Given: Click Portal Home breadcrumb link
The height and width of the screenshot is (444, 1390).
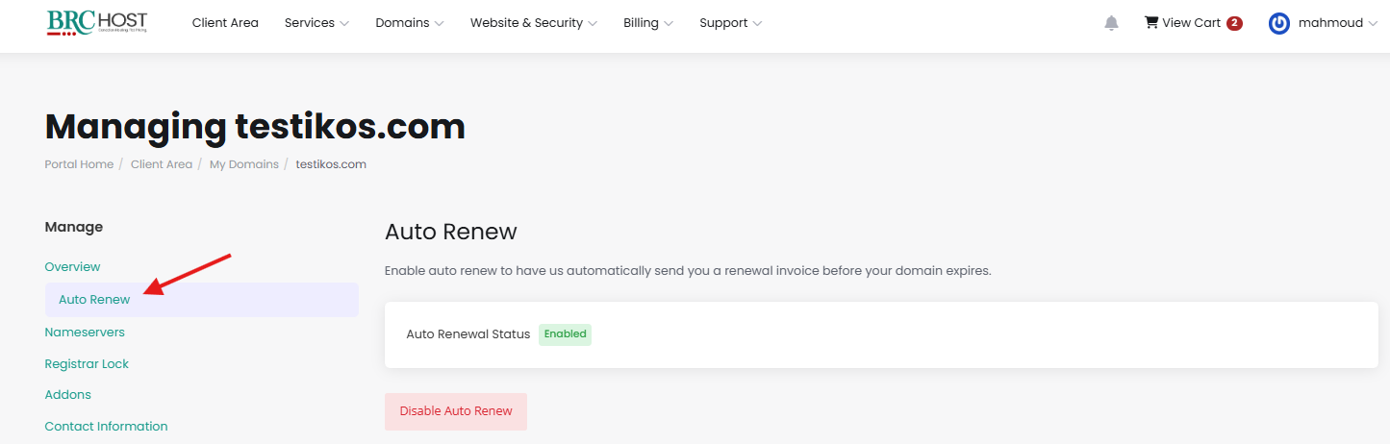Looking at the screenshot, I should click(79, 164).
